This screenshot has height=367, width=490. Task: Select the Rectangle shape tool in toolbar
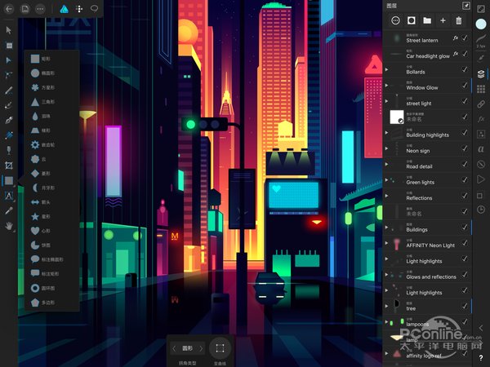click(9, 180)
